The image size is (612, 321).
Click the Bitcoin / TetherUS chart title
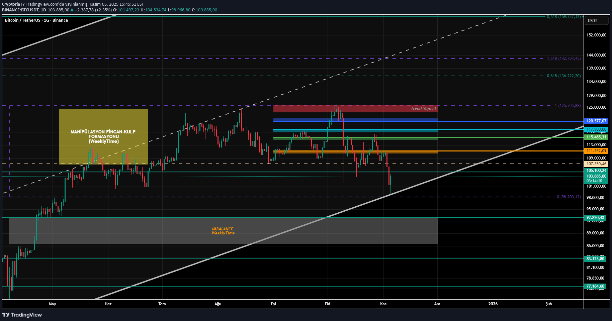coord(36,20)
